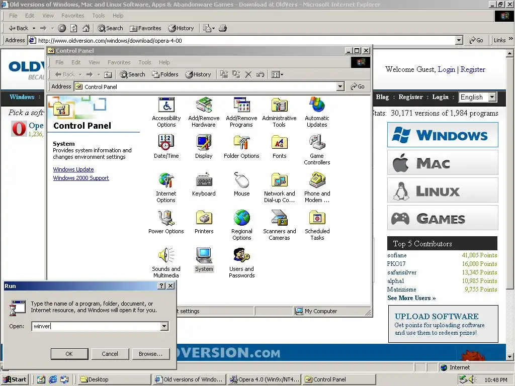Click the browser page scrollbar down arrow
This screenshot has width=515, height=386.
(x=510, y=356)
